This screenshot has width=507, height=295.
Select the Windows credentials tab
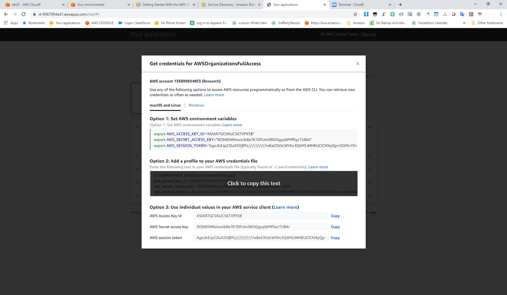(196, 105)
